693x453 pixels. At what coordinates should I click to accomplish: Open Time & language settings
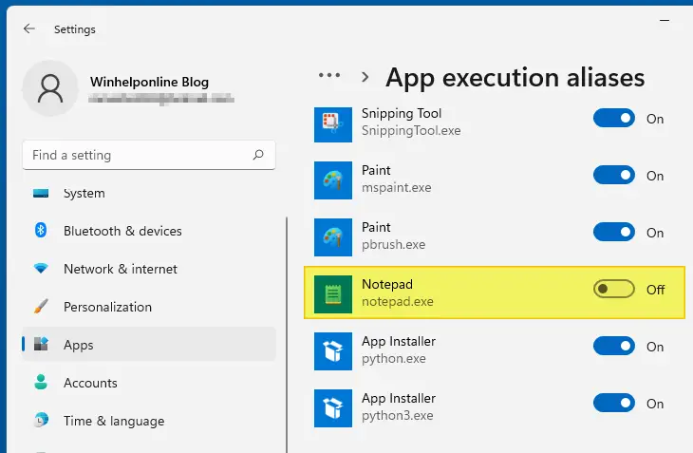coord(149,421)
